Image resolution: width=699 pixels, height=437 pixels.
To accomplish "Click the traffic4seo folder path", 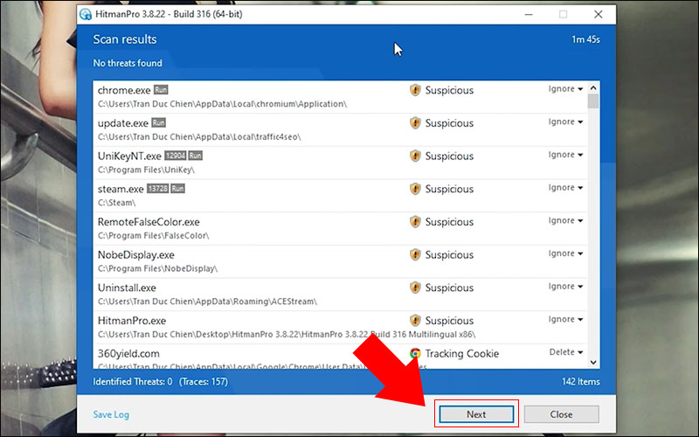I will click(x=199, y=137).
